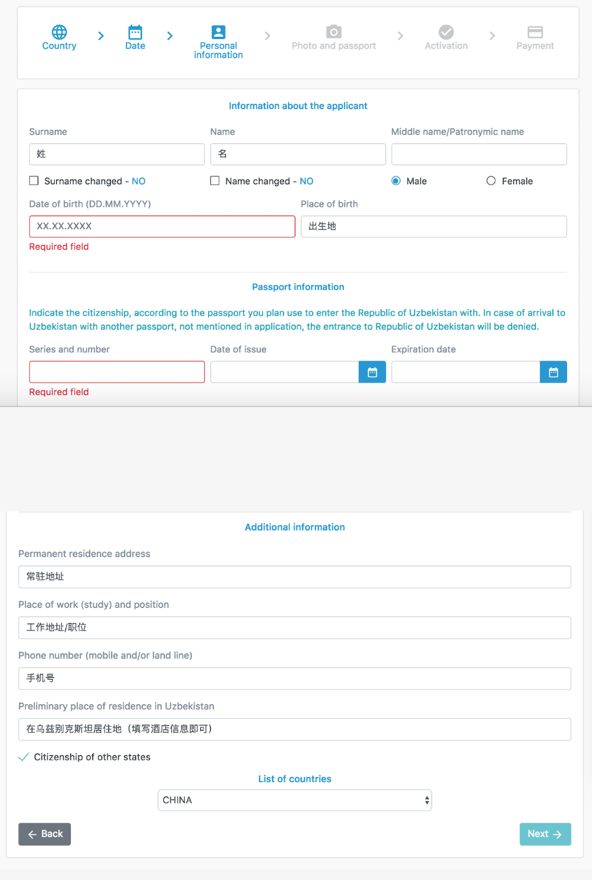This screenshot has height=880, width=592.
Task: Click the 'Additional information' heading
Action: coord(295,527)
